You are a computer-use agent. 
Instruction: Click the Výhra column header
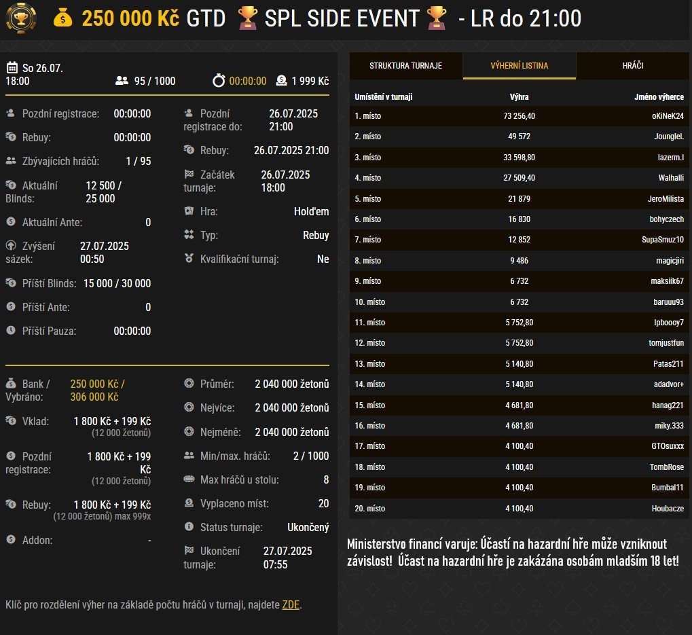coord(519,97)
